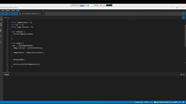Open the Debug sidebar panel
Image resolution: width=186 pixels, height=104 pixels.
click(x=1, y=36)
